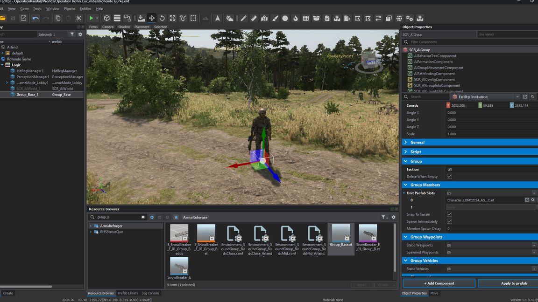The image size is (538, 302).
Task: Click the Add Component button
Action: click(439, 283)
